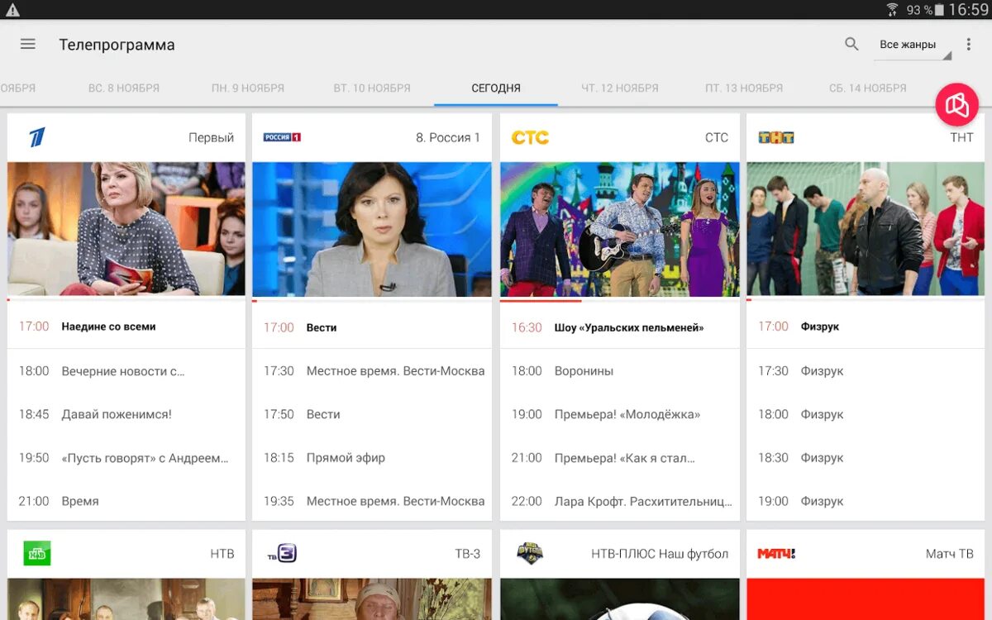
Task: Click the ТНТ channel logo
Action: (x=775, y=137)
